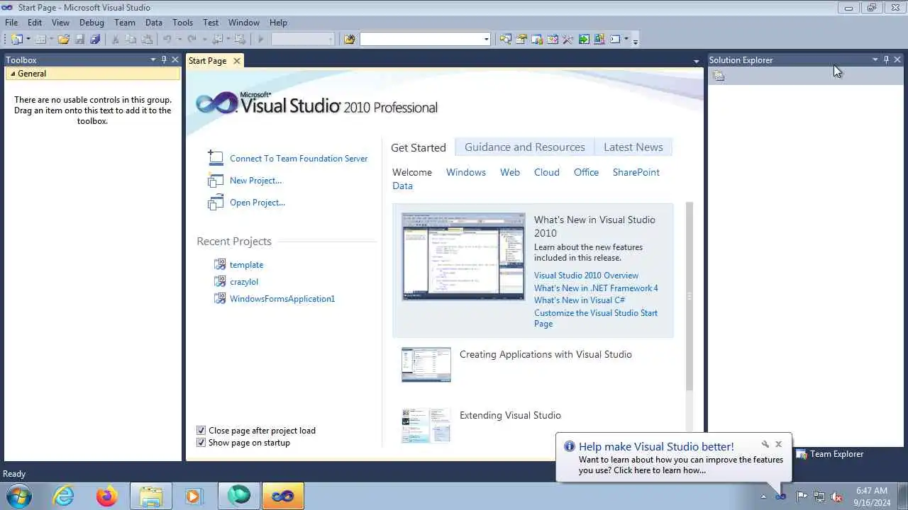Open the Team menu
The image size is (908, 510).
pyautogui.click(x=125, y=23)
